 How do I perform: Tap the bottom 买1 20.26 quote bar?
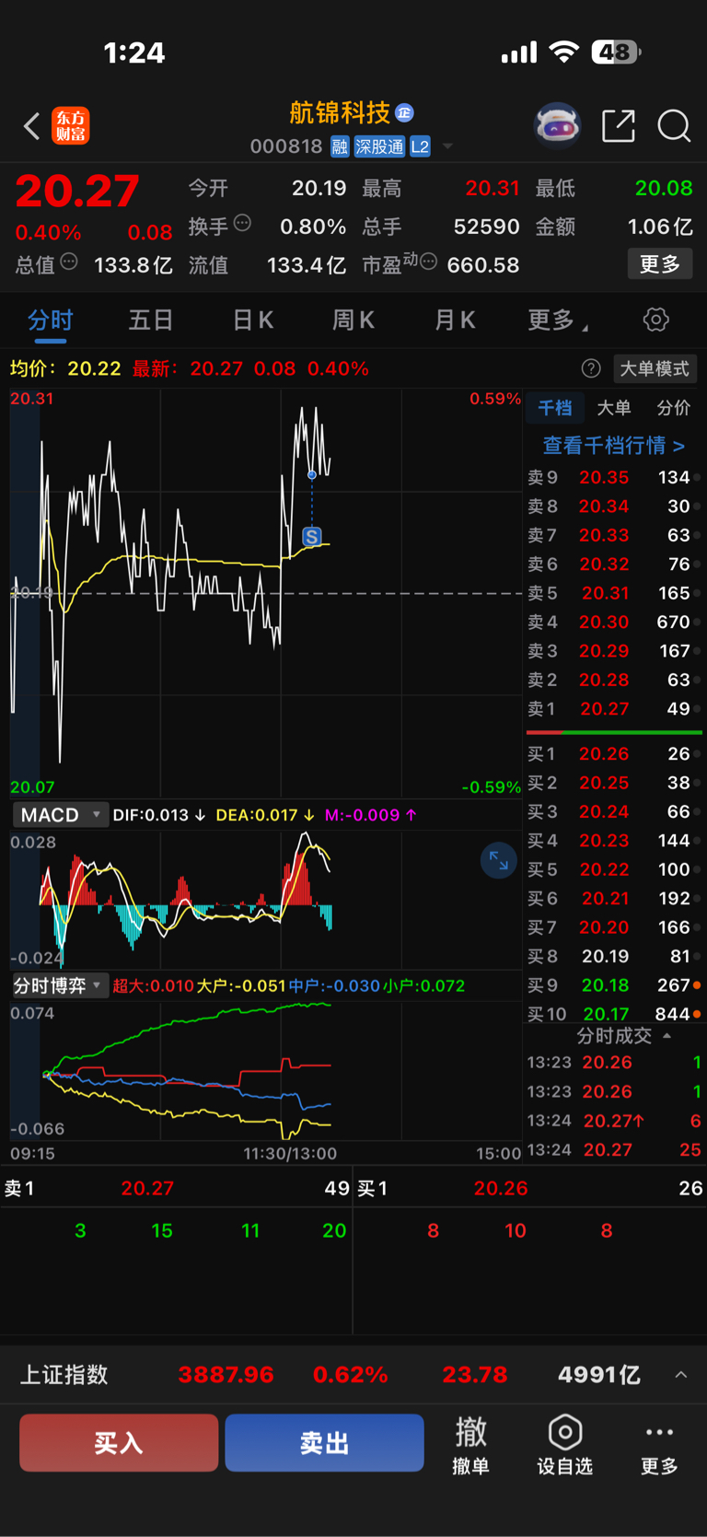click(x=530, y=1188)
